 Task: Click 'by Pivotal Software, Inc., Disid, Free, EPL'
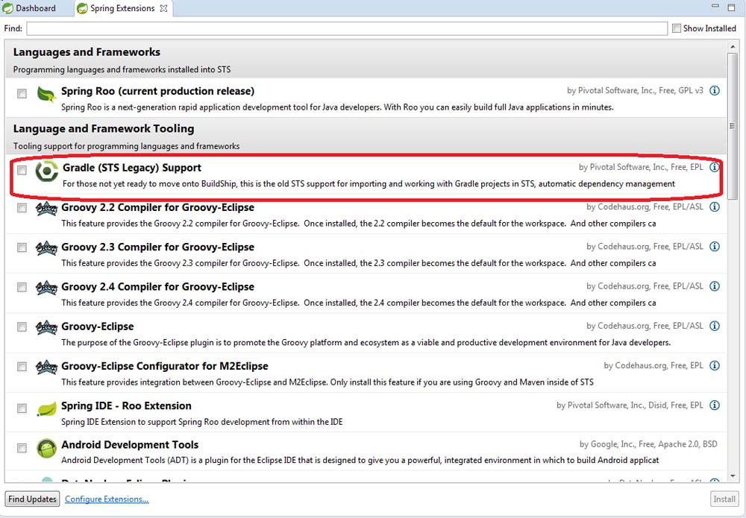(630, 405)
